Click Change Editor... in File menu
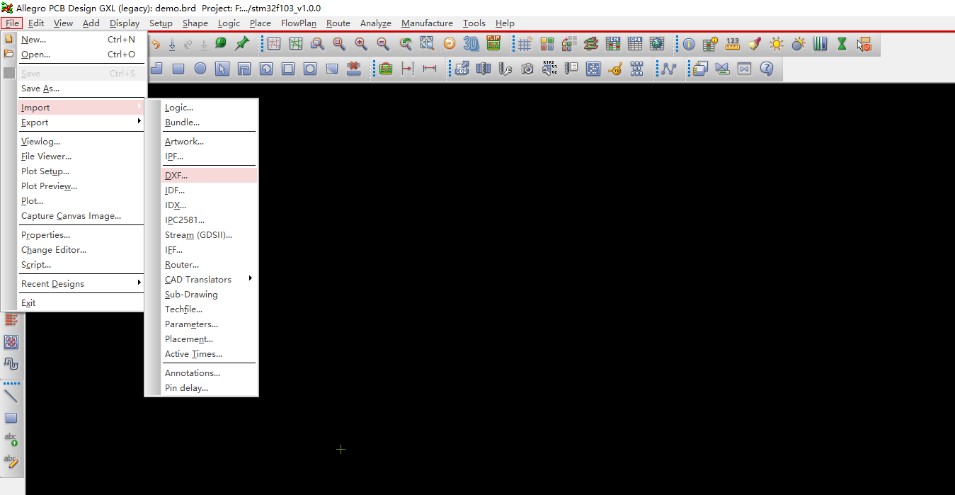 pyautogui.click(x=81, y=250)
